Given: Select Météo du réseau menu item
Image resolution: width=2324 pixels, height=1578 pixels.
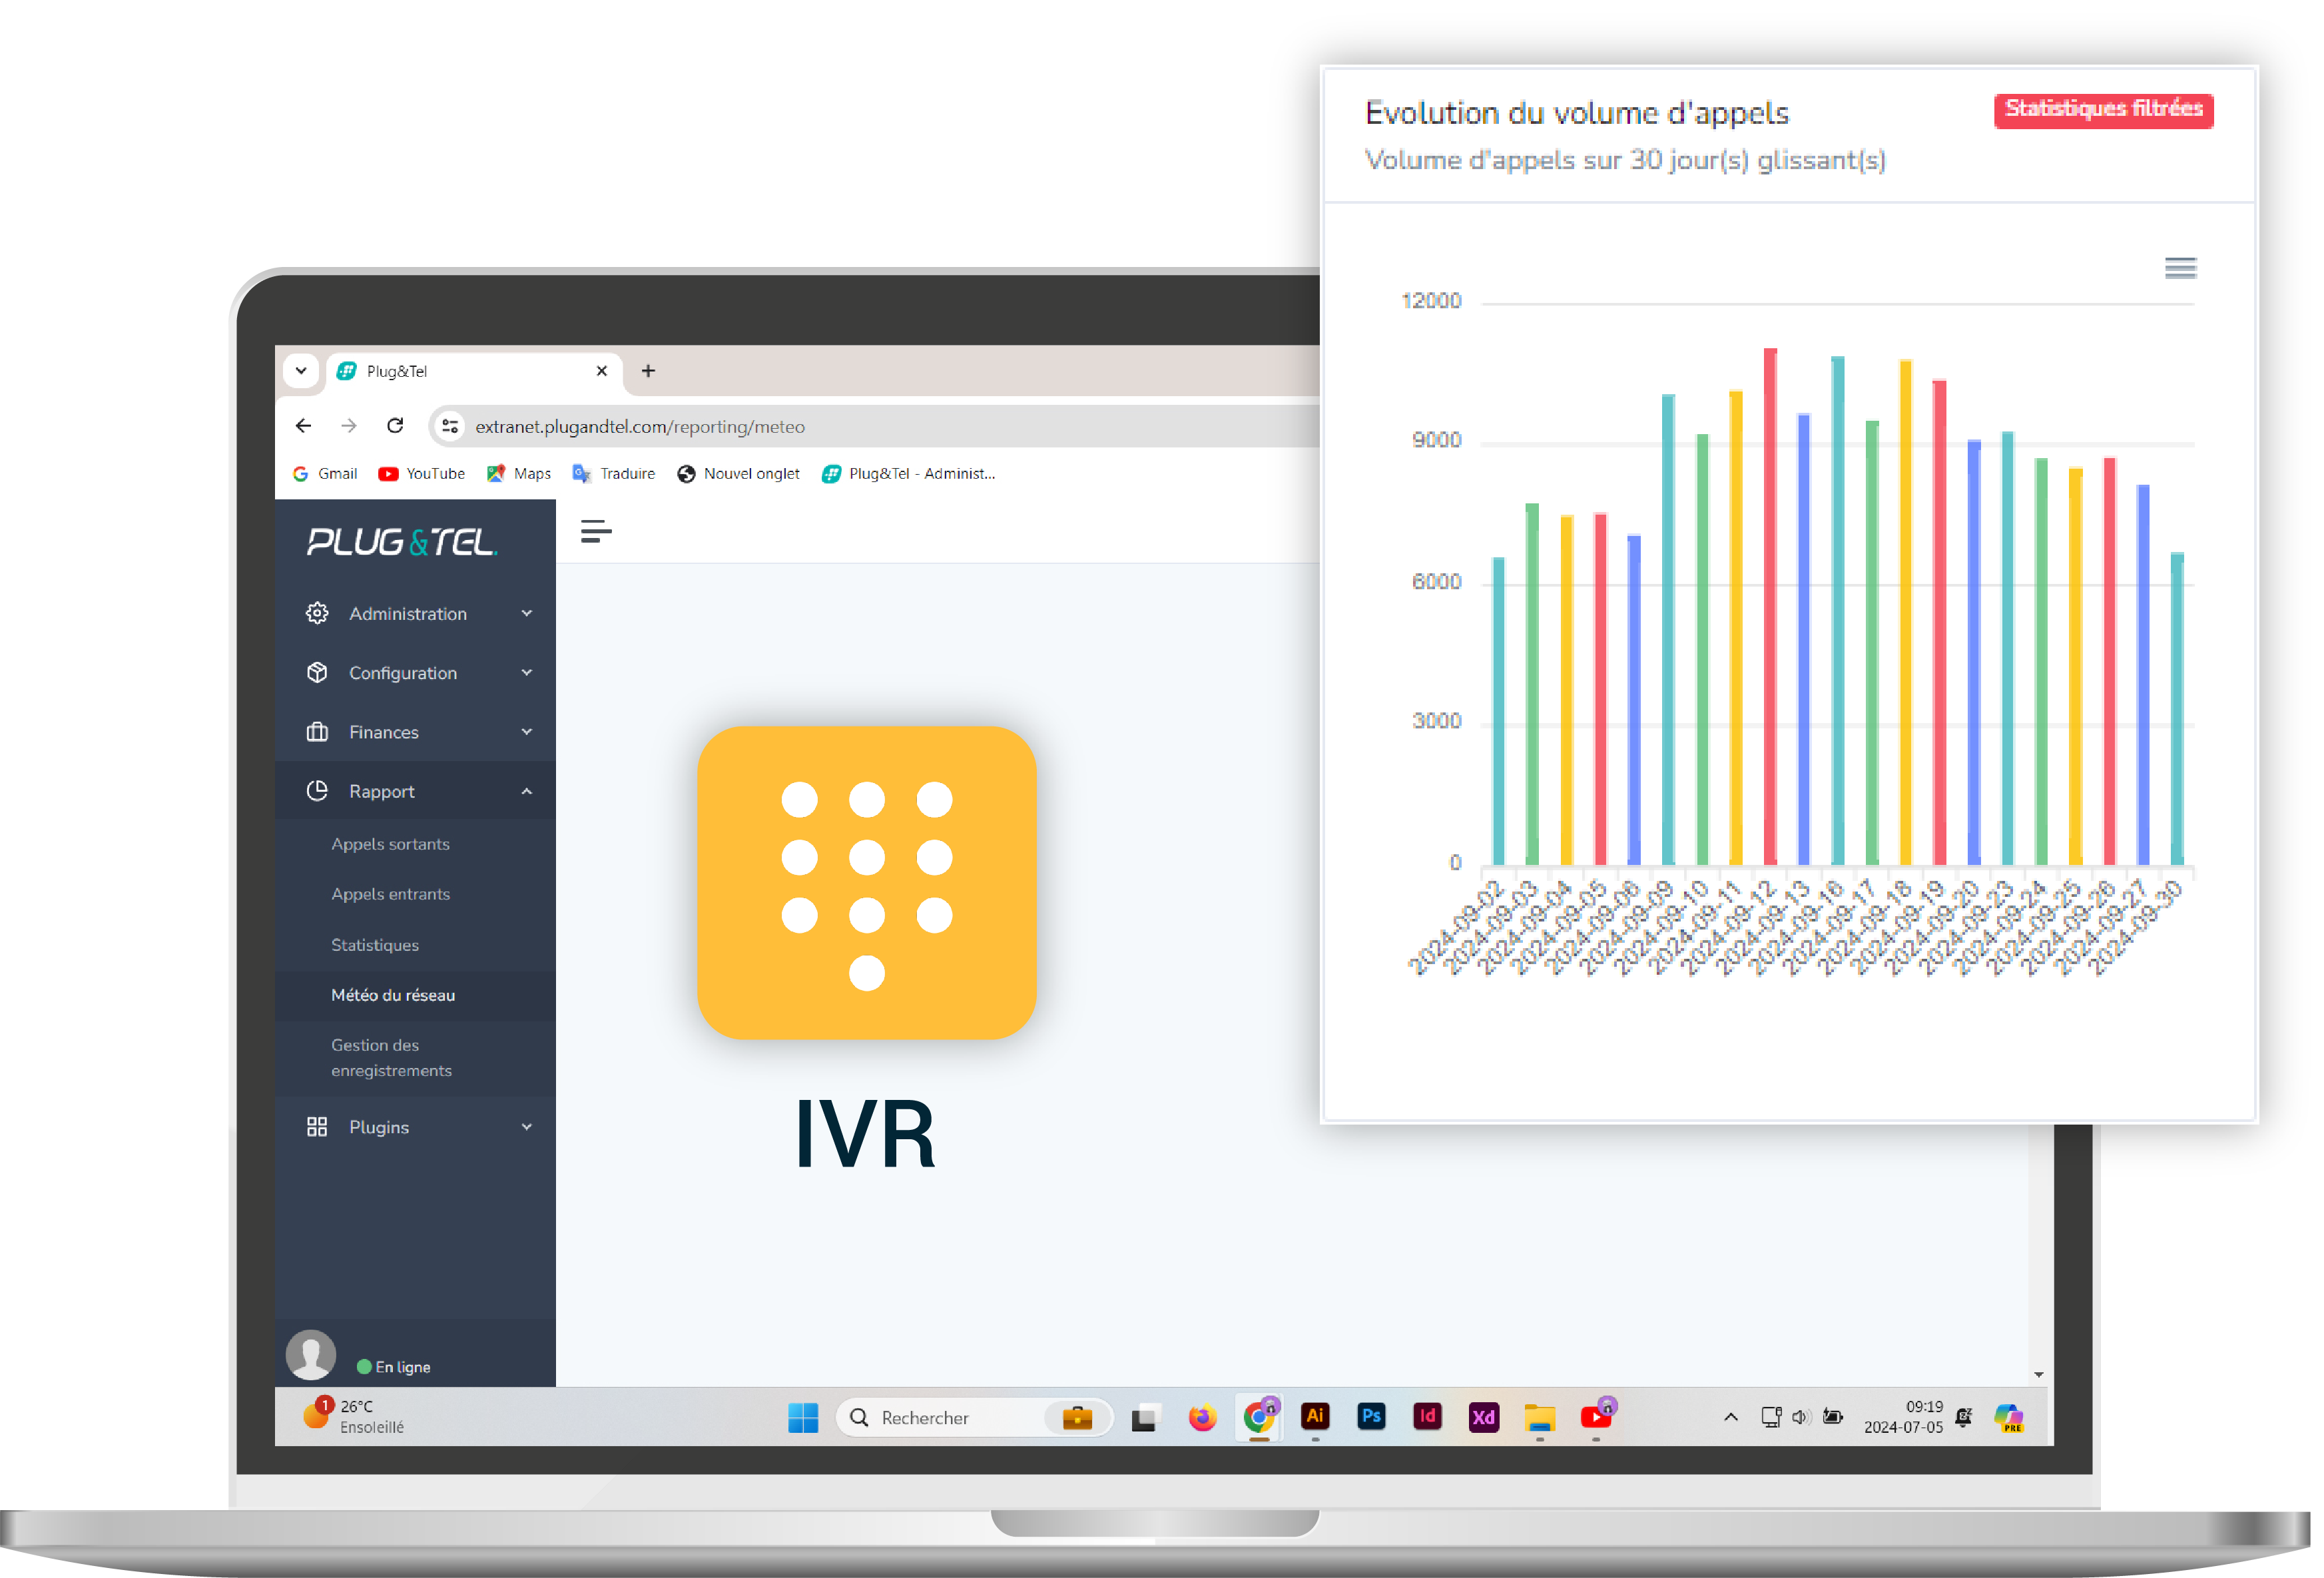Looking at the screenshot, I should (415, 995).
